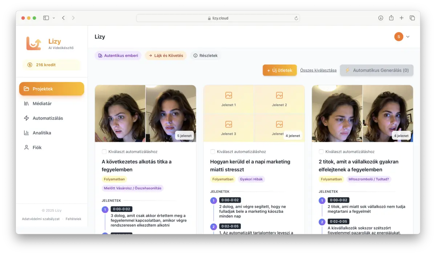The height and width of the screenshot is (255, 436).
Task: Click the Gyakori Hibák tag
Action: (x=251, y=179)
